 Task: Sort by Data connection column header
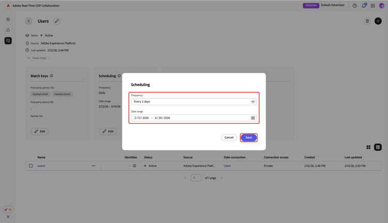tap(234, 157)
